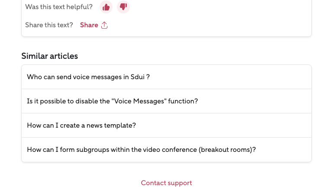Click the Contact support link

click(166, 183)
